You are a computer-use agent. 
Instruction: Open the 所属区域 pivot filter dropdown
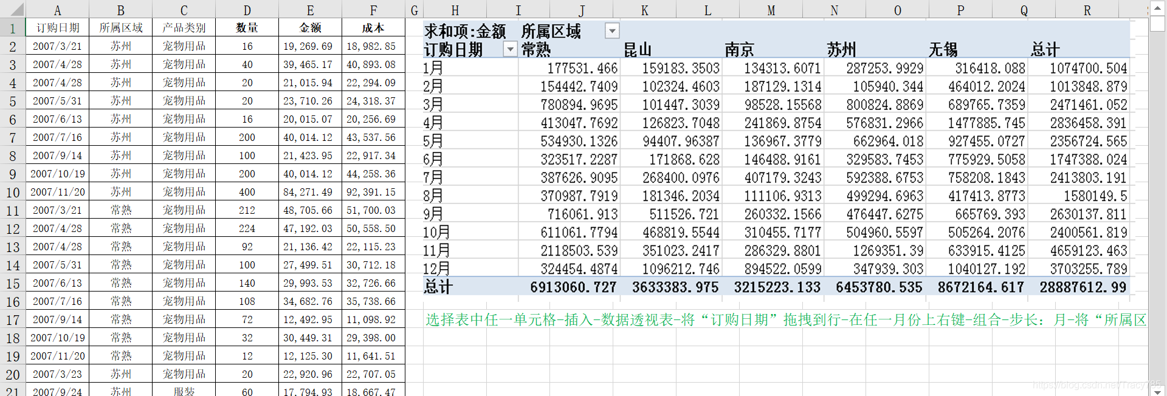(612, 31)
